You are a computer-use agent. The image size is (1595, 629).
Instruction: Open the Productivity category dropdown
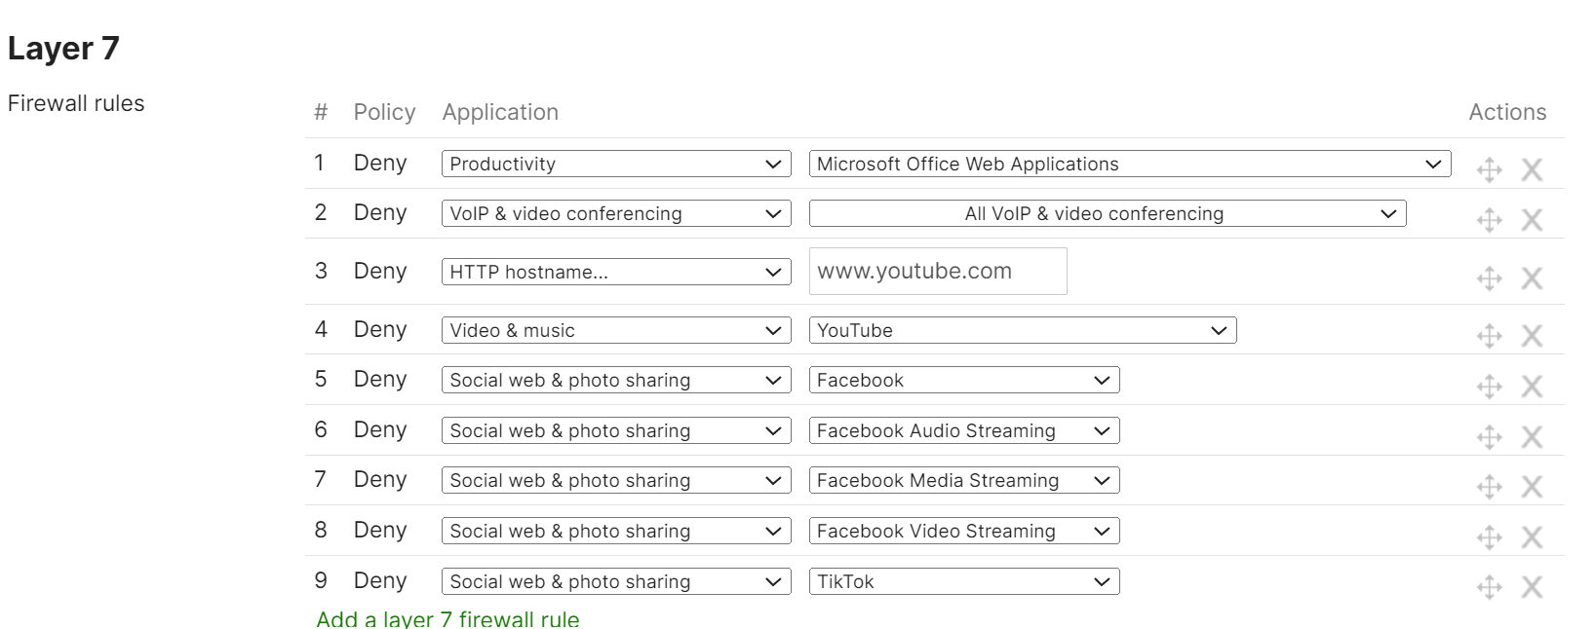tap(616, 164)
